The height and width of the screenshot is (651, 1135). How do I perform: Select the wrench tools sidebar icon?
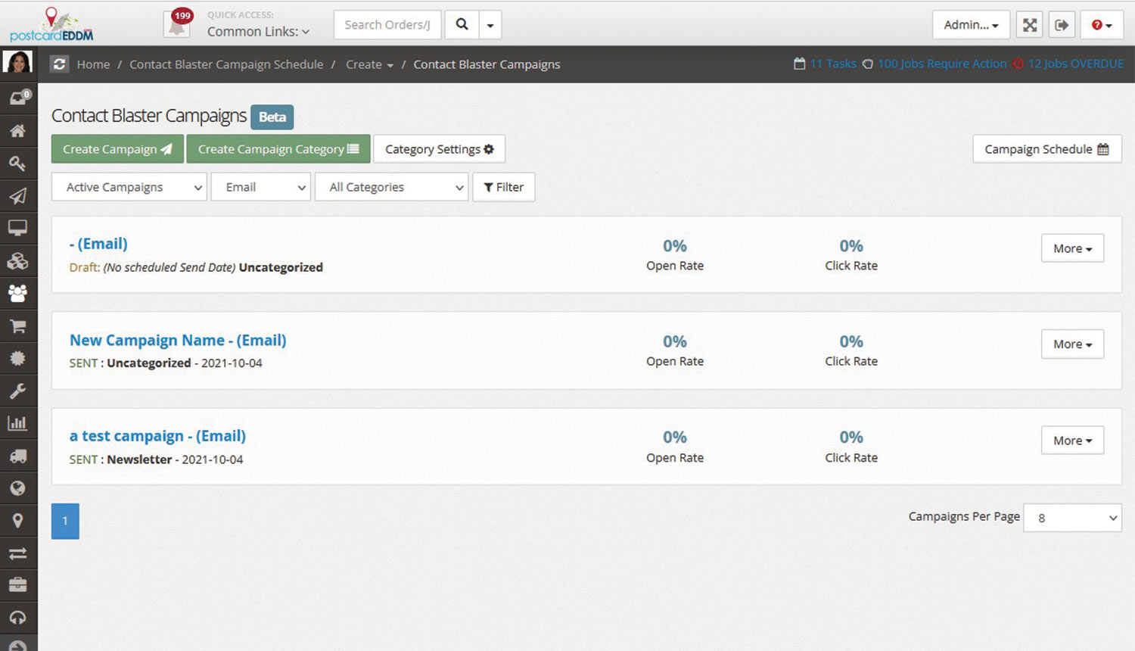17,391
